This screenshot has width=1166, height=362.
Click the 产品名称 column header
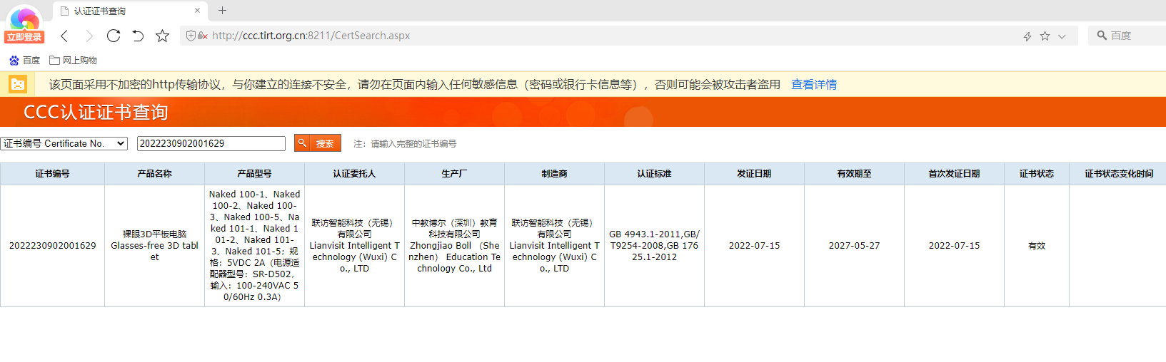(x=154, y=174)
